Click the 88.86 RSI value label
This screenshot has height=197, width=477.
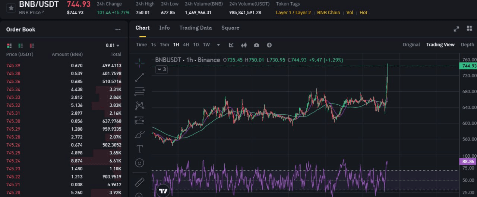click(469, 162)
